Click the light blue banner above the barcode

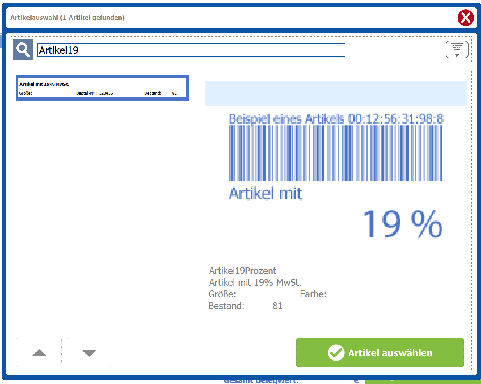336,94
